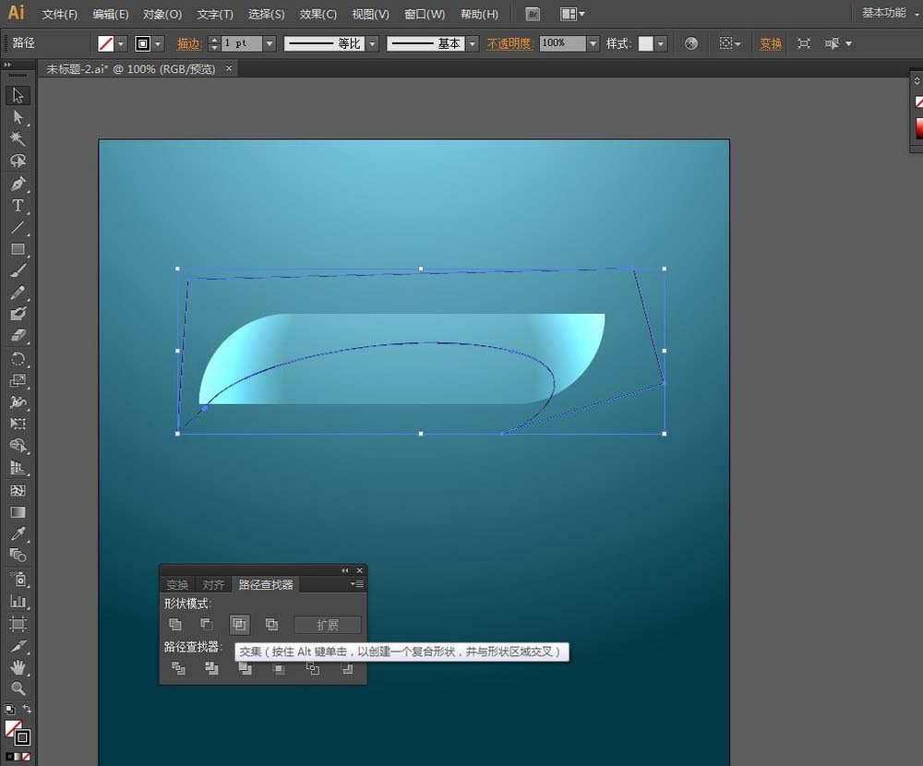The height and width of the screenshot is (766, 923).
Task: Toggle the fill/stroke indicator in toolbox
Action: [18, 732]
